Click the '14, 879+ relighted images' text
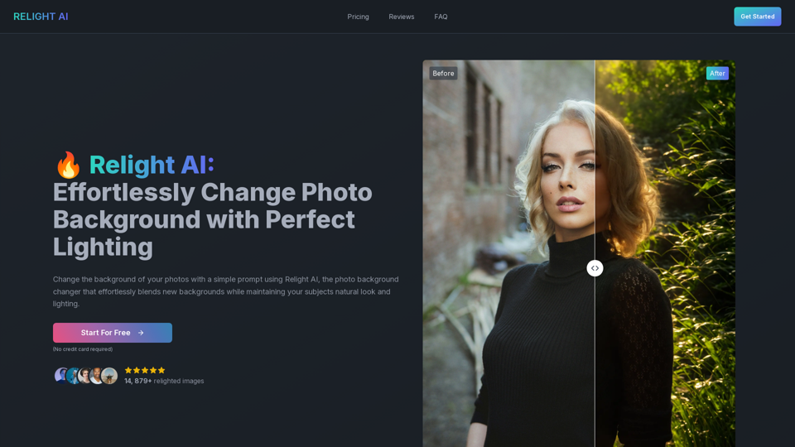The width and height of the screenshot is (795, 447). [164, 381]
